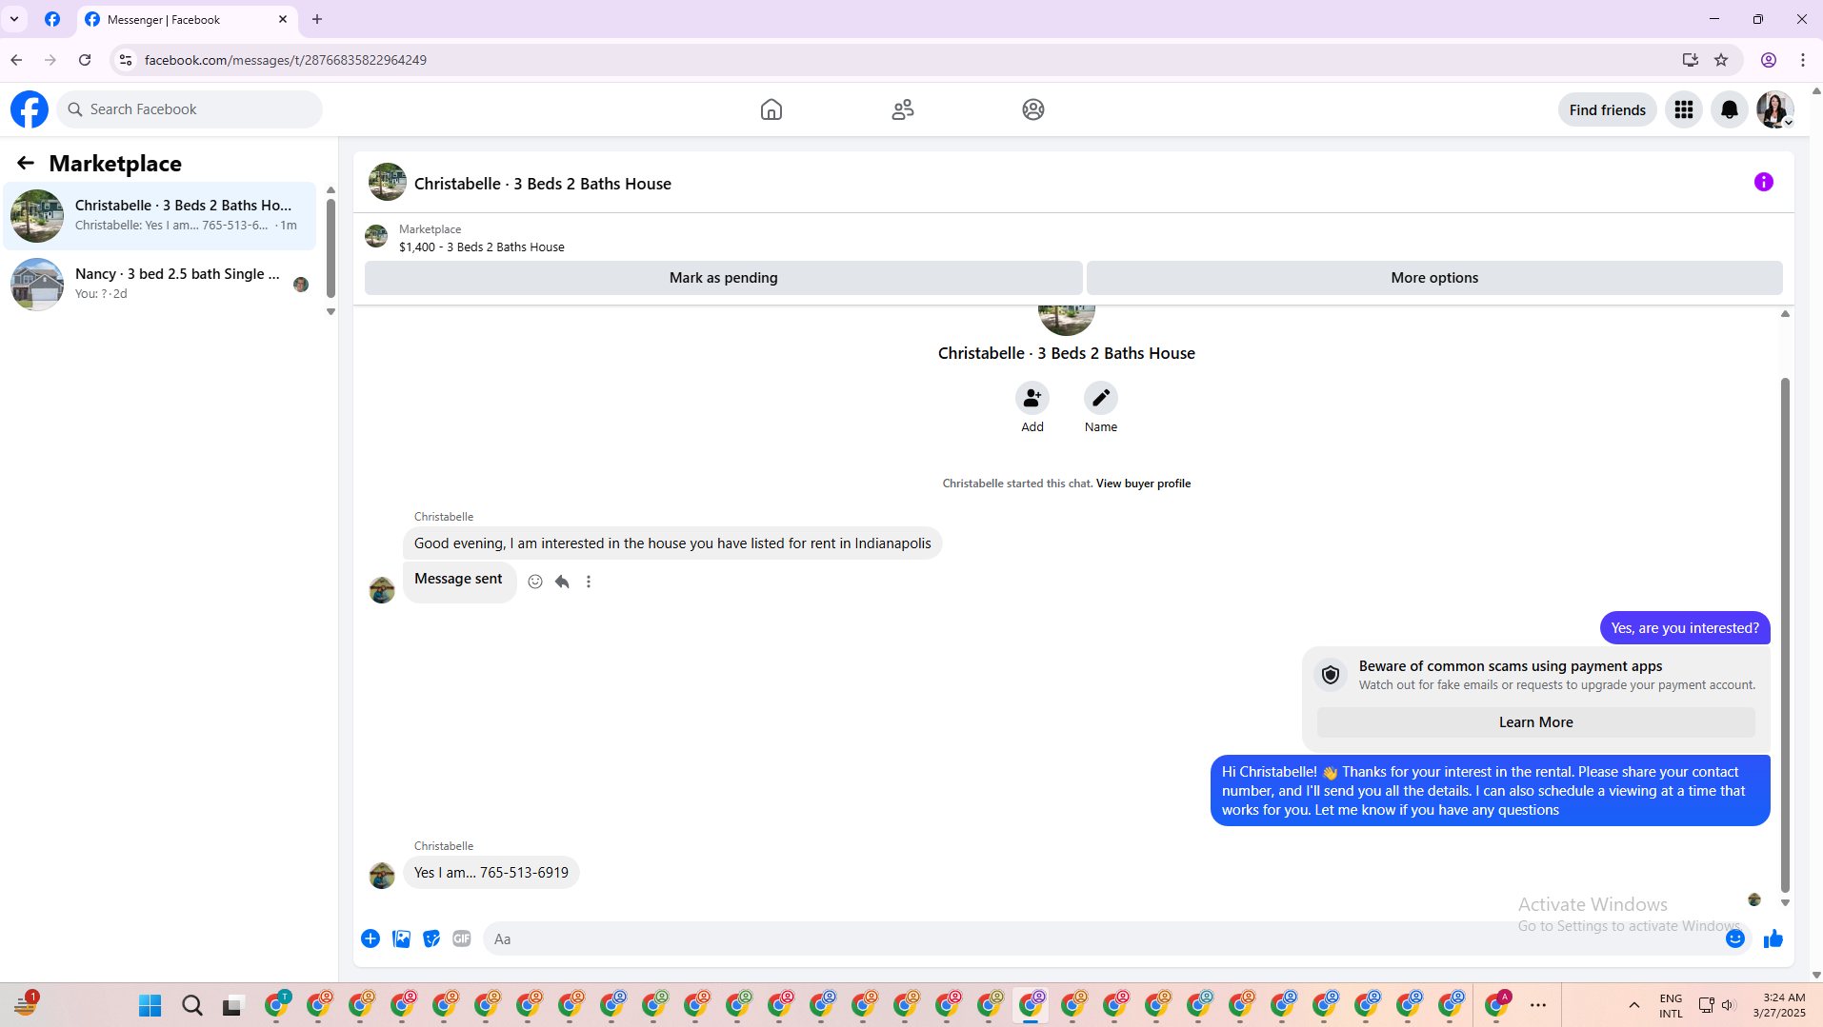Open Windows taskbar search
The image size is (1823, 1027).
tap(192, 1006)
